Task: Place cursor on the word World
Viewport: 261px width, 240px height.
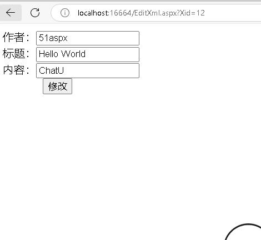Action: click(73, 54)
